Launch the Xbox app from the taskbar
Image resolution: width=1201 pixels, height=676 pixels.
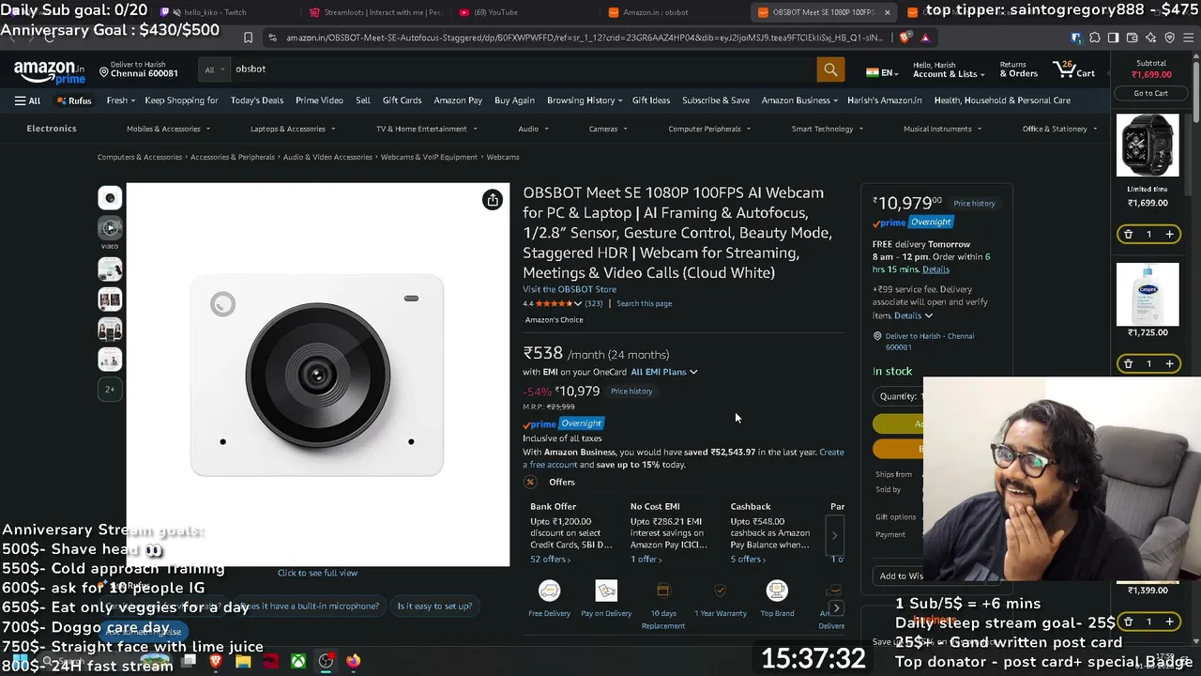tap(297, 661)
